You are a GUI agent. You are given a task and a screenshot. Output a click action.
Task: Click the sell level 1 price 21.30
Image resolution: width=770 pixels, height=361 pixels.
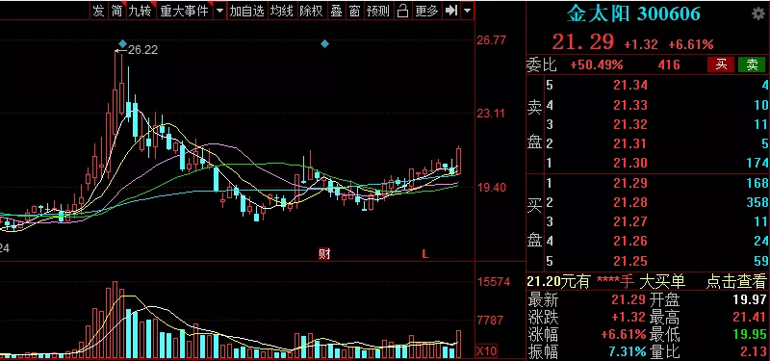tap(630, 163)
